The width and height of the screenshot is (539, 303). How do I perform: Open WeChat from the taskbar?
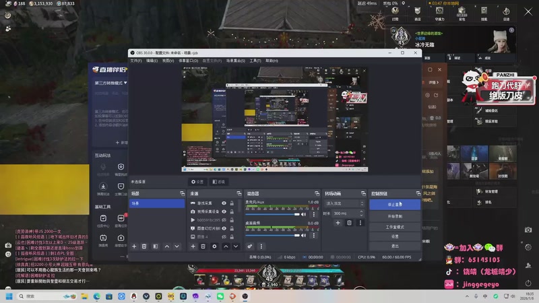pos(220,296)
